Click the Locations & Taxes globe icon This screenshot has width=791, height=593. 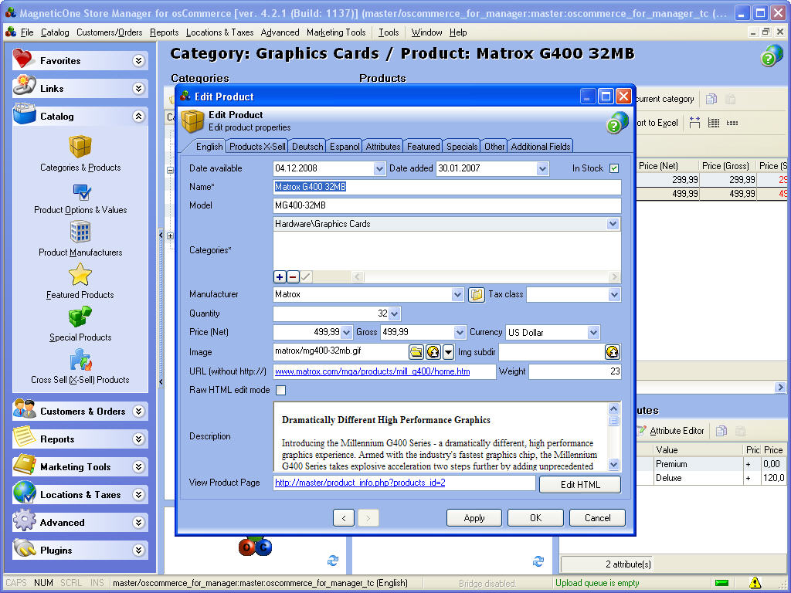tap(24, 492)
